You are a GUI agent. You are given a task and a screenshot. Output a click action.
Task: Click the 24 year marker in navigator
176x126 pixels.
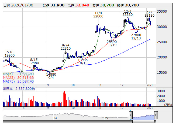click(55, 118)
